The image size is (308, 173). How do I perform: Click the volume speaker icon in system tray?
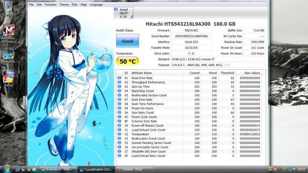click(x=294, y=169)
